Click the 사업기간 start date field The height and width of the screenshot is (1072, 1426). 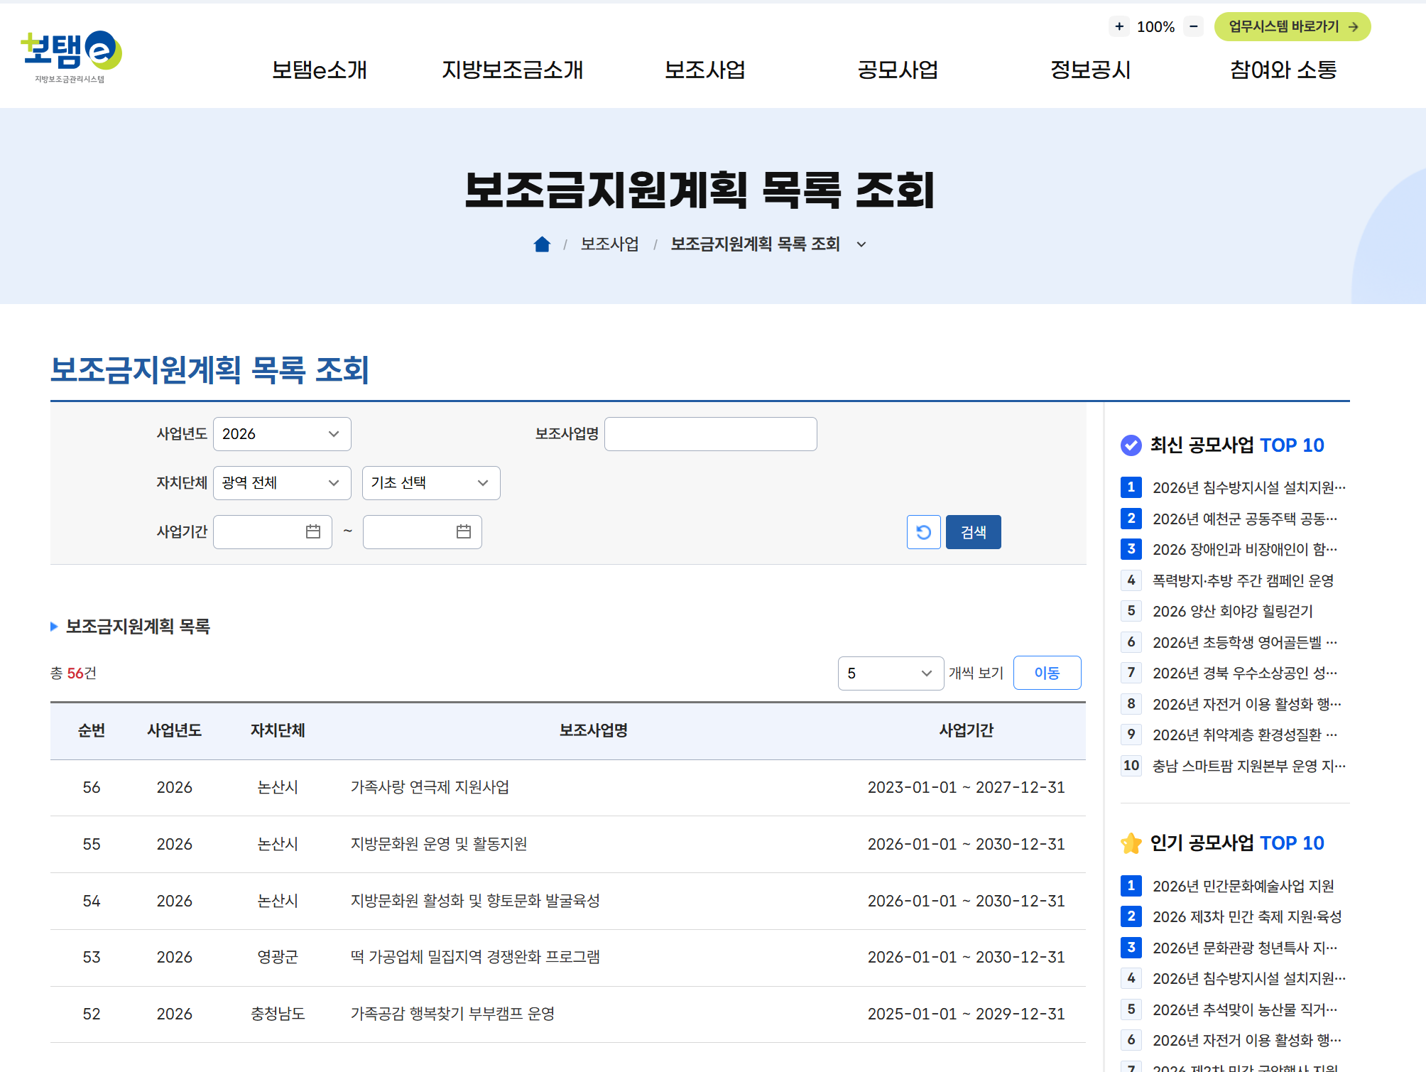coord(273,532)
